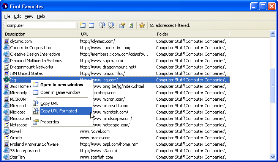Click the Find Favorites title bar app icon
The height and width of the screenshot is (162, 278).
(x=5, y=6)
